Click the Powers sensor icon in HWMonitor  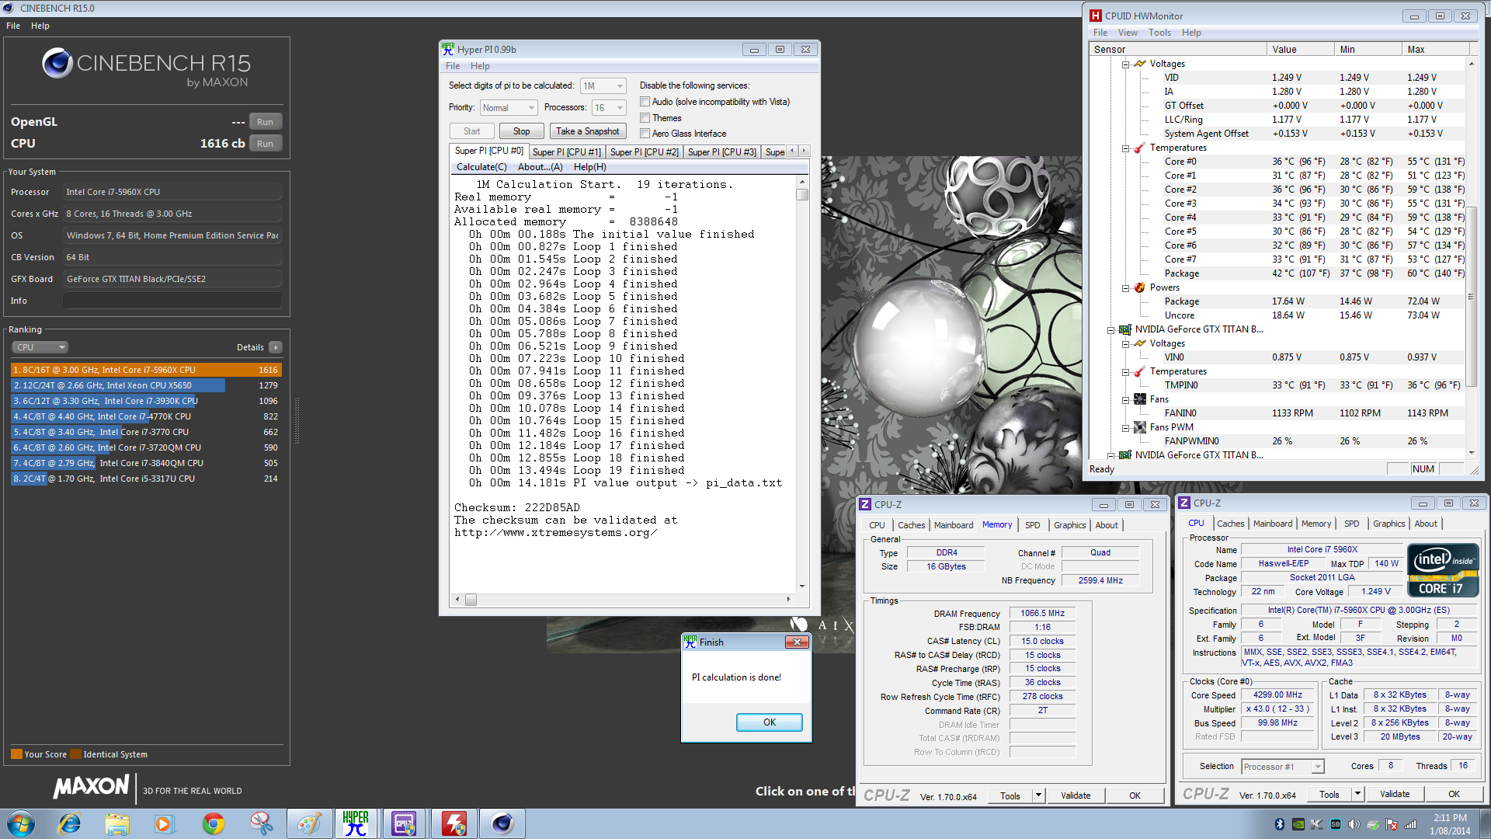pos(1139,287)
